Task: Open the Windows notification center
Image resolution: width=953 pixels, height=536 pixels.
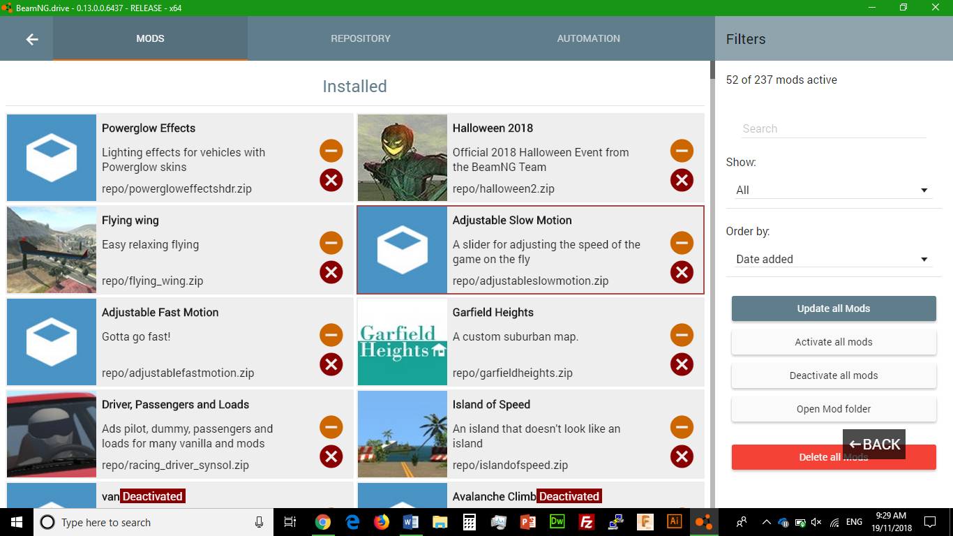Action: click(929, 522)
